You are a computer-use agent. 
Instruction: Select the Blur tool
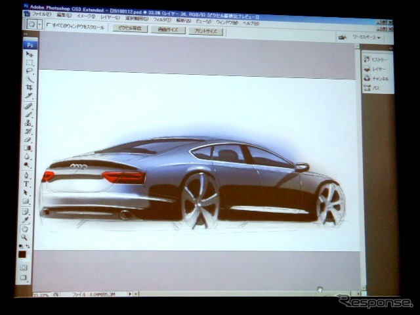point(27,156)
